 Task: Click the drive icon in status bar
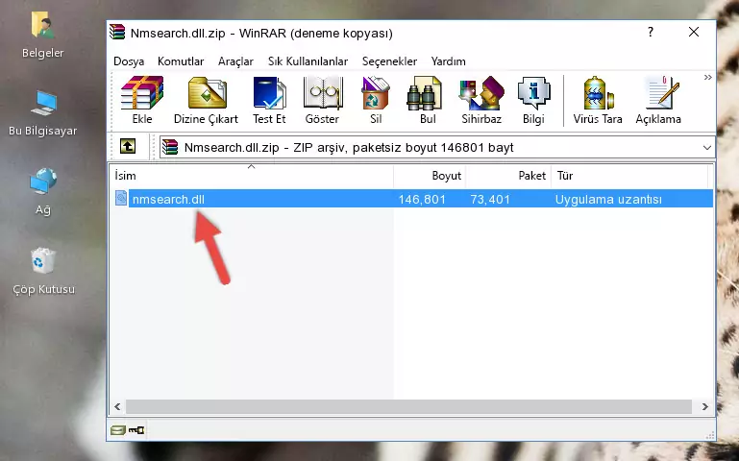pyautogui.click(x=118, y=430)
